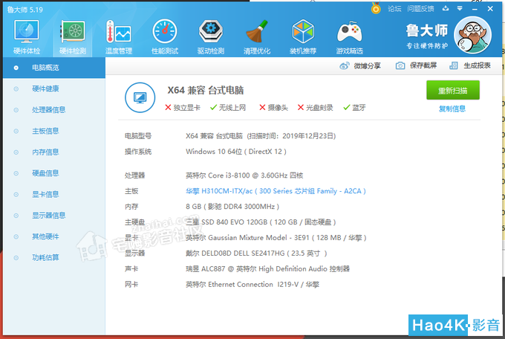The height and width of the screenshot is (339, 505).
Task: Click the DELL SE2417HG monitor value
Action: coord(256,254)
